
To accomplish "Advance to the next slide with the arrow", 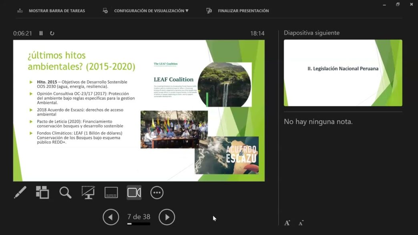I will pos(167,217).
